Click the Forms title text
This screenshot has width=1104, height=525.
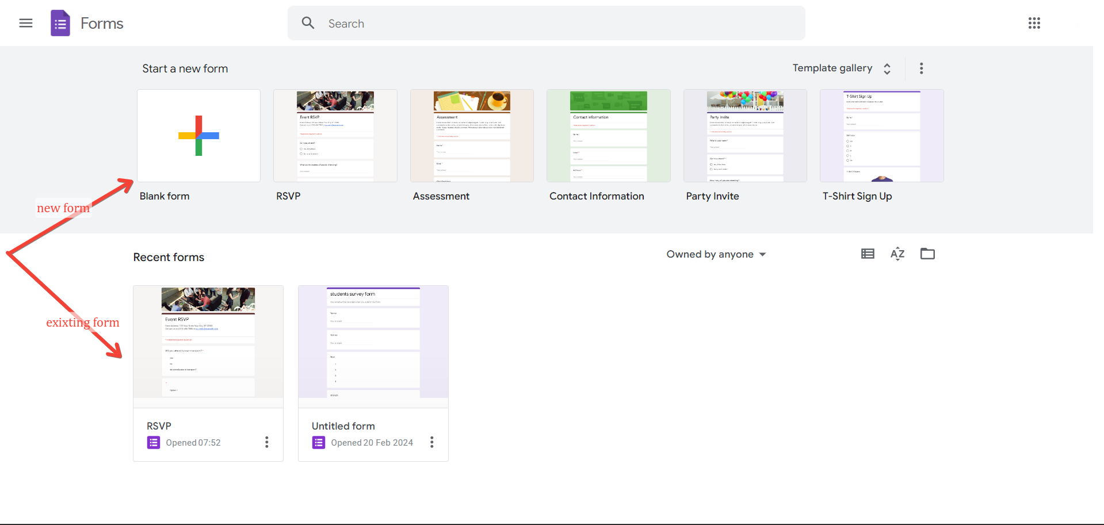(x=102, y=24)
